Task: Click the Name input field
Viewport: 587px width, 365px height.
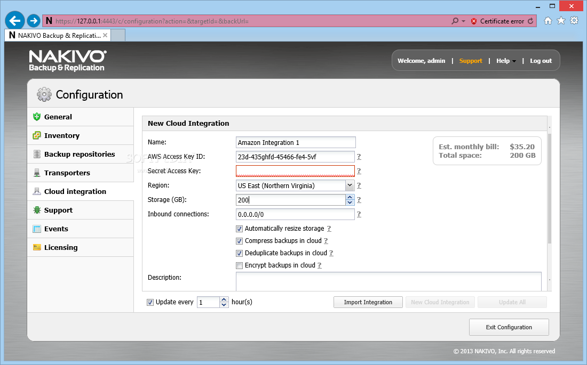Action: click(x=296, y=142)
